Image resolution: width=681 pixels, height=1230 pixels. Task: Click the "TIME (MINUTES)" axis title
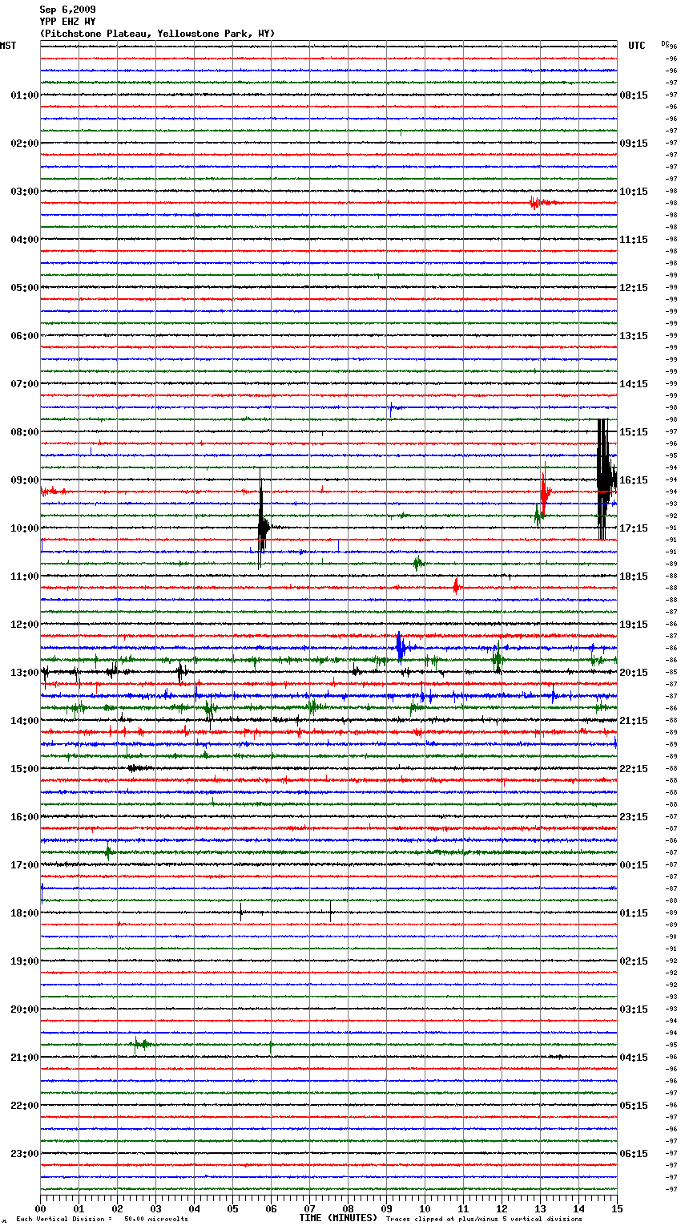point(338,1218)
